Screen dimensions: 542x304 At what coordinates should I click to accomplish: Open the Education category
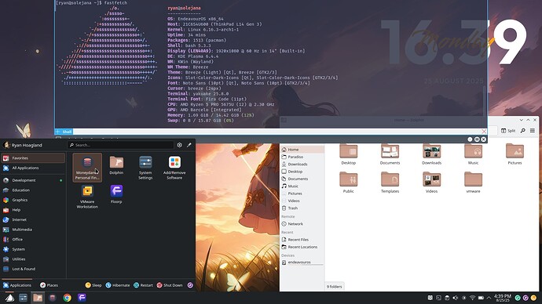[33, 190]
